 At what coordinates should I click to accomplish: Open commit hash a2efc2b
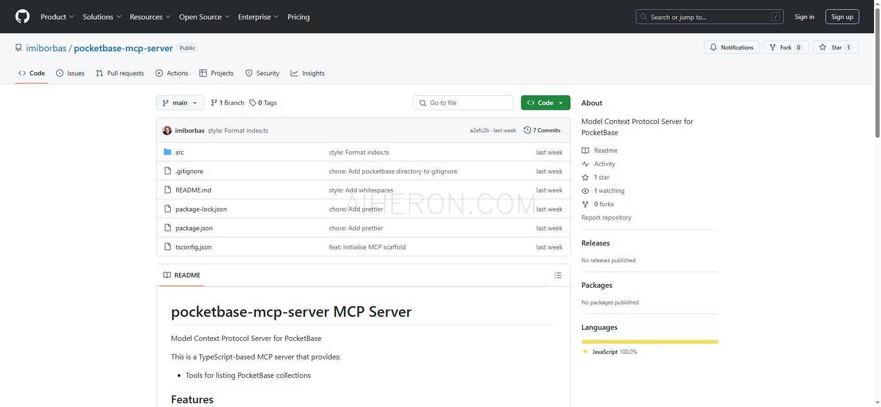tap(479, 130)
